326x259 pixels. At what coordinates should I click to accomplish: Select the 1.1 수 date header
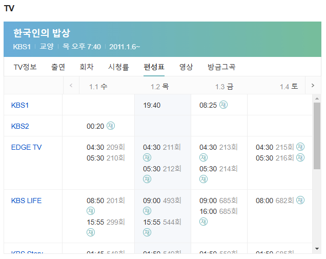(98, 87)
